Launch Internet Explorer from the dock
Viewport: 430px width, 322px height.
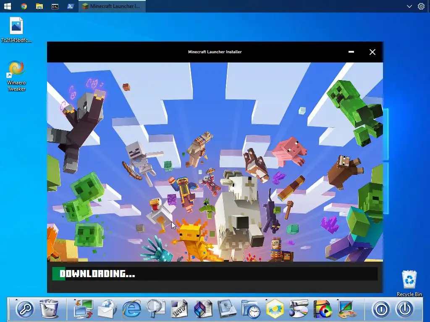(131, 309)
